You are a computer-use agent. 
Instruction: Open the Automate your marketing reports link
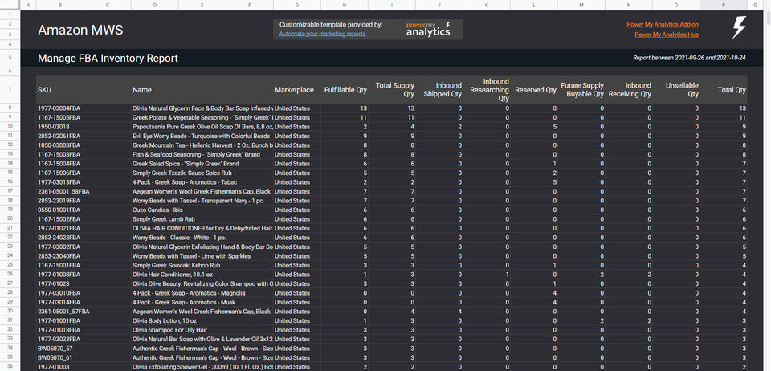322,34
